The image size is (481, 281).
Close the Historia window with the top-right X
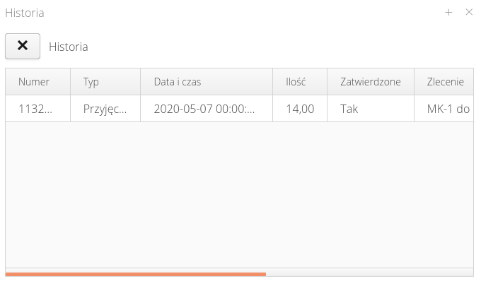coord(469,12)
